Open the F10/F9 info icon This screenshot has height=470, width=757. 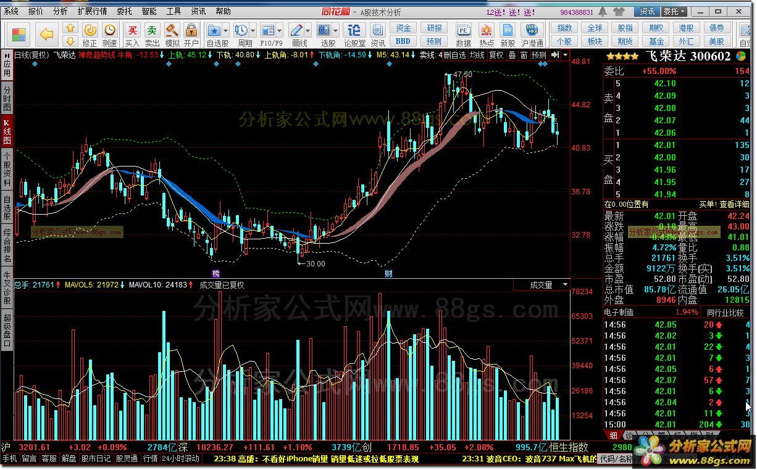268,30
